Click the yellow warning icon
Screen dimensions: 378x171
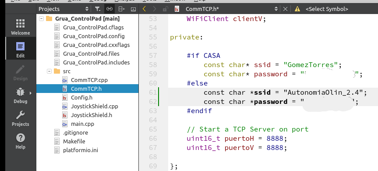tap(297, 9)
